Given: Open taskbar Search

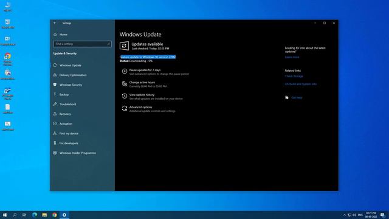Looking at the screenshot, I should 15,215.
